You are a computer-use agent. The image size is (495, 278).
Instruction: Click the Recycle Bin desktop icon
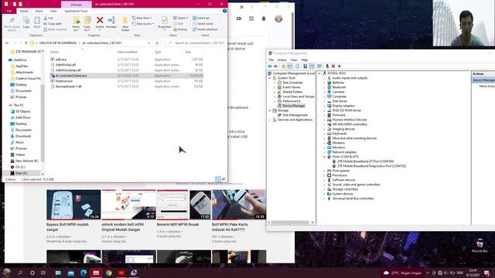pyautogui.click(x=480, y=246)
